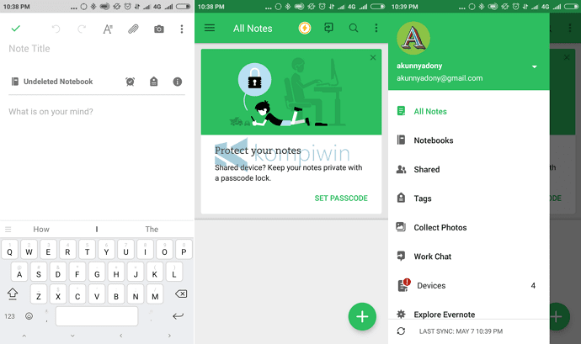This screenshot has height=344, width=581.
Task: Add tags using the tag icon beside notebook
Action: click(154, 82)
